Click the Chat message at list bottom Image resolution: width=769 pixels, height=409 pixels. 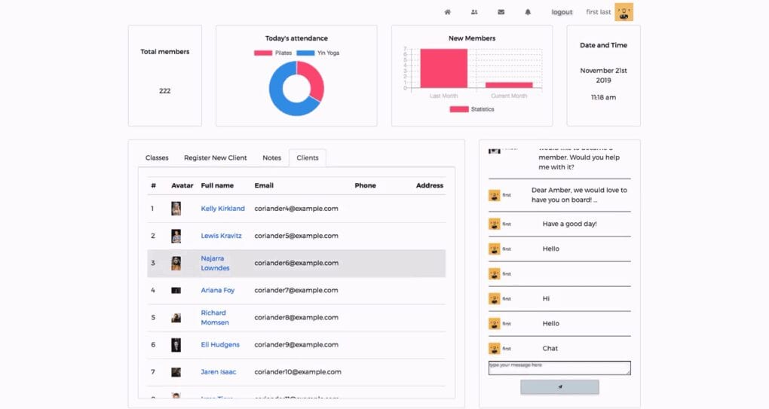(550, 349)
